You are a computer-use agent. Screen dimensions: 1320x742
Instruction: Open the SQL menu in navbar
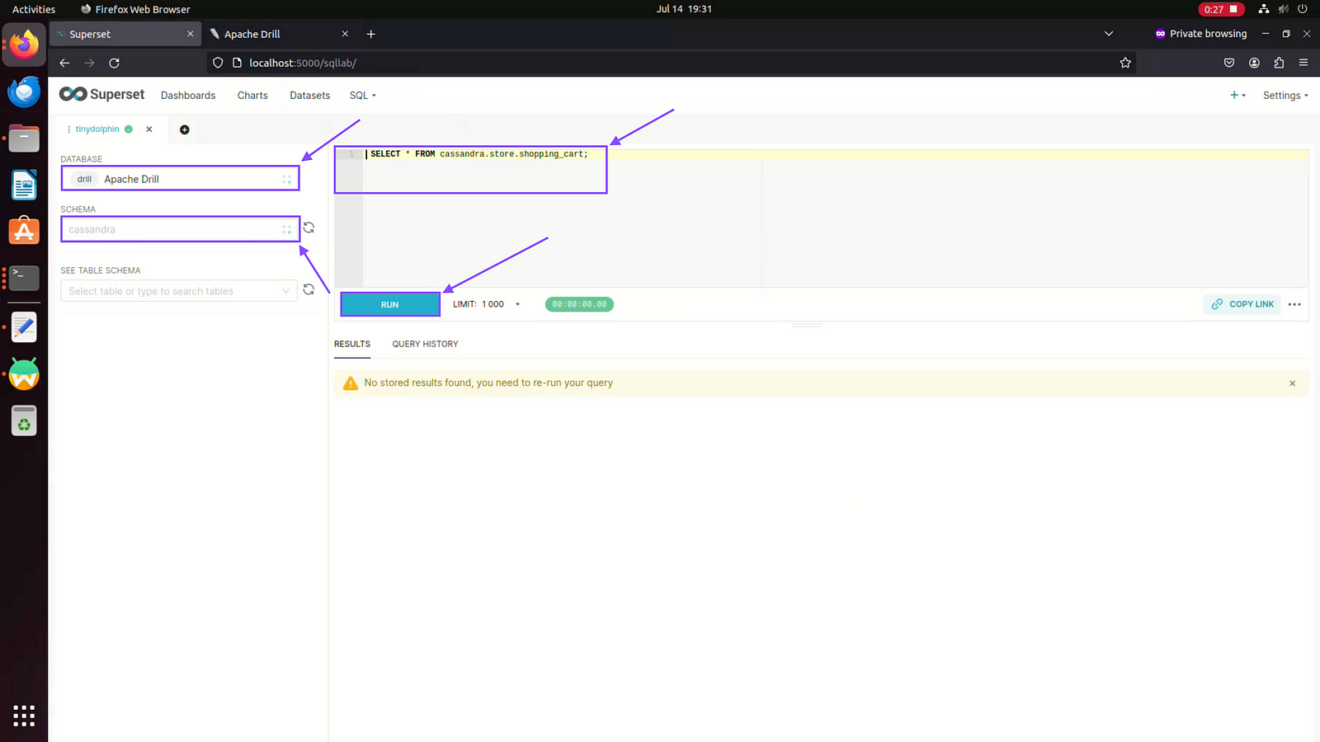point(362,96)
